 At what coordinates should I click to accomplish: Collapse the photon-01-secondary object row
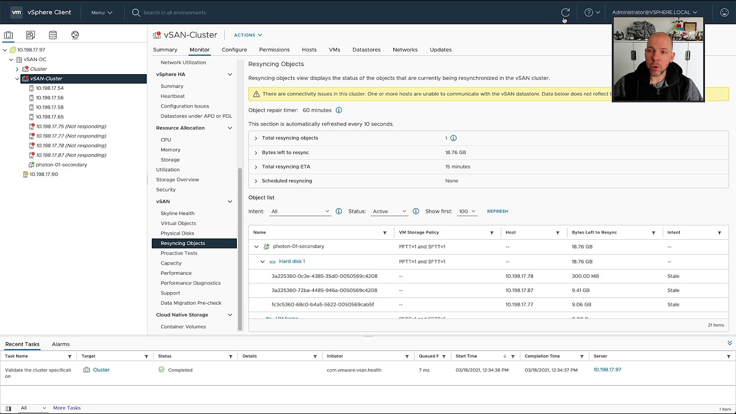(256, 246)
